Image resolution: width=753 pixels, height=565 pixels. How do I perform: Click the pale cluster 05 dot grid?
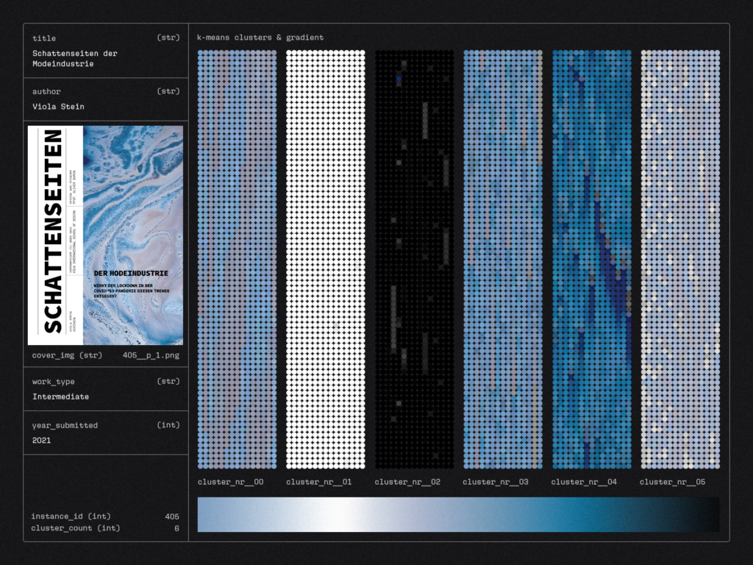point(680,259)
